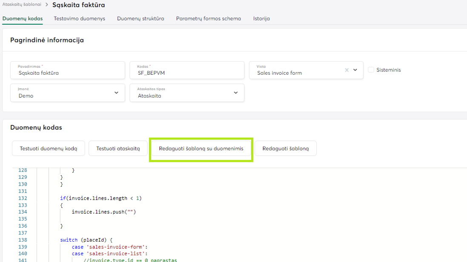The height and width of the screenshot is (262, 467).
Task: Open the Duomenų struktūra tab
Action: (140, 19)
